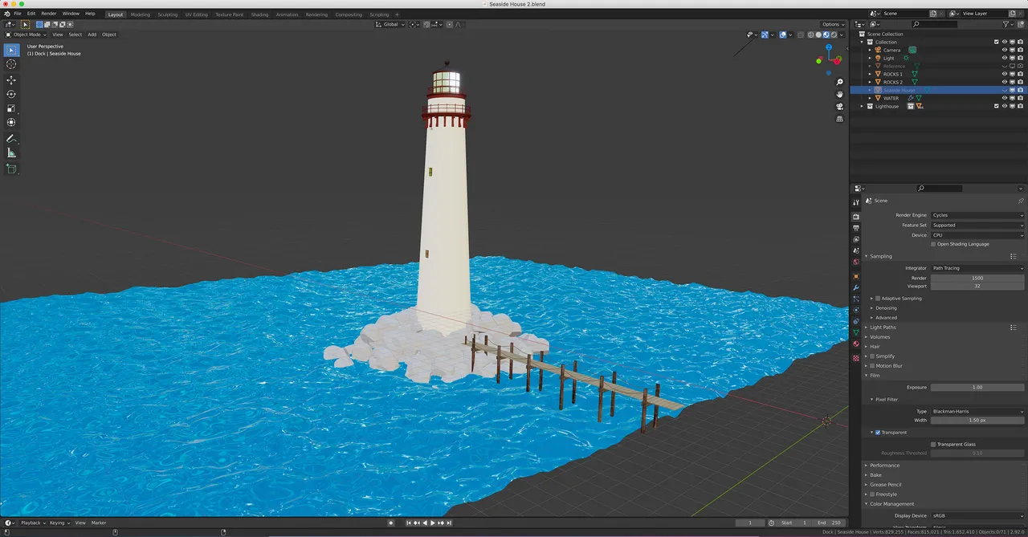This screenshot has height=537, width=1028.
Task: Switch to the Shading workspace tab
Action: click(x=259, y=14)
